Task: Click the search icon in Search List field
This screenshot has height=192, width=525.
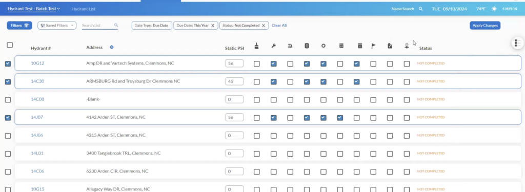Action: click(x=116, y=25)
